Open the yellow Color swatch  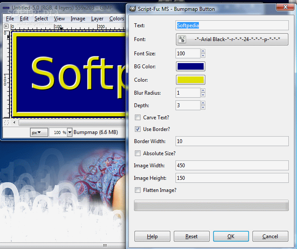coord(190,80)
